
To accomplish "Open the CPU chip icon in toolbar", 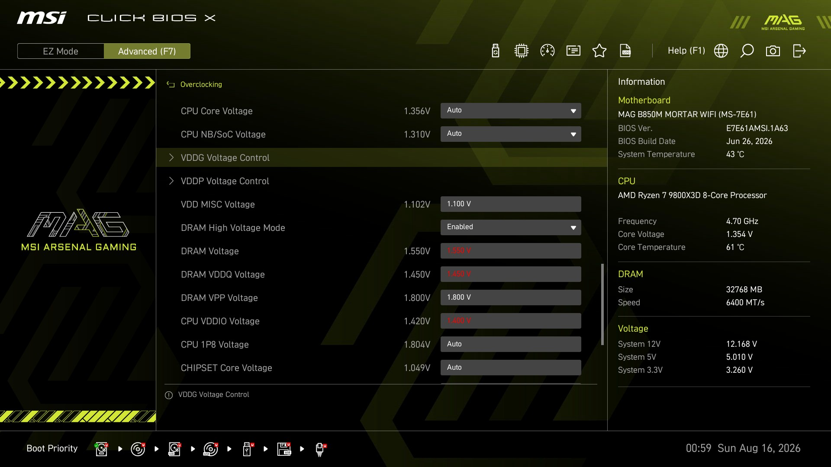I will coord(522,51).
